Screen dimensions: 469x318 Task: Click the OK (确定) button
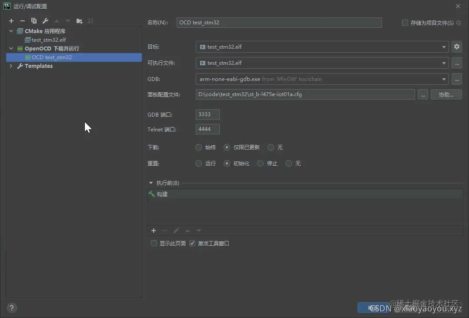click(x=373, y=308)
